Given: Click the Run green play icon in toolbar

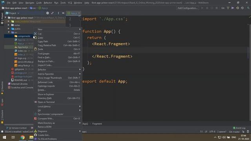Looking at the screenshot, I should click(202, 8).
